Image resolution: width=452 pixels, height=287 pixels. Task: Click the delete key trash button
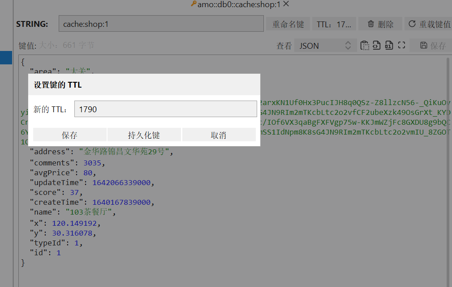(380, 24)
